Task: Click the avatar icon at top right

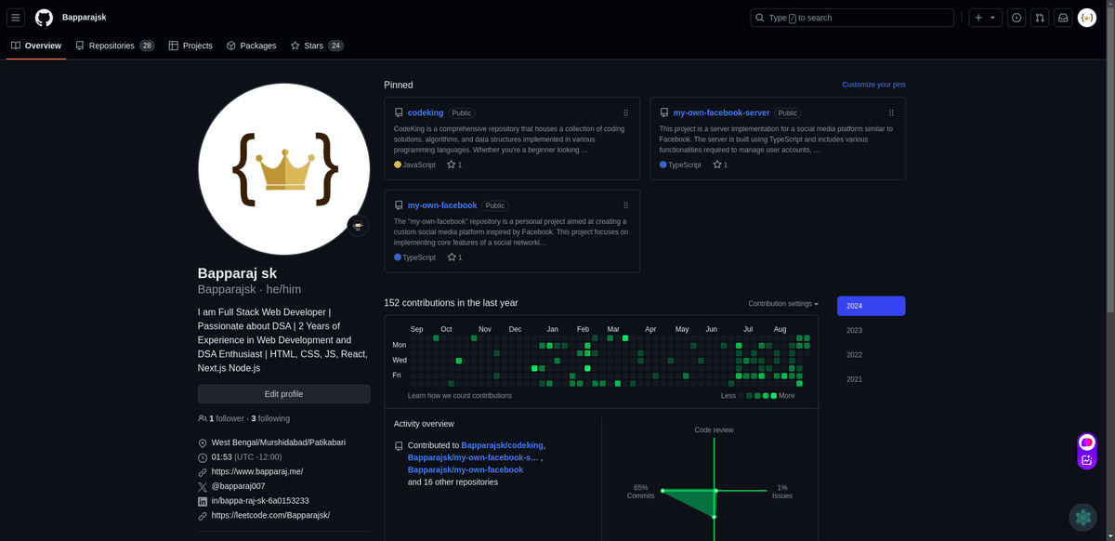Action: point(1087,18)
